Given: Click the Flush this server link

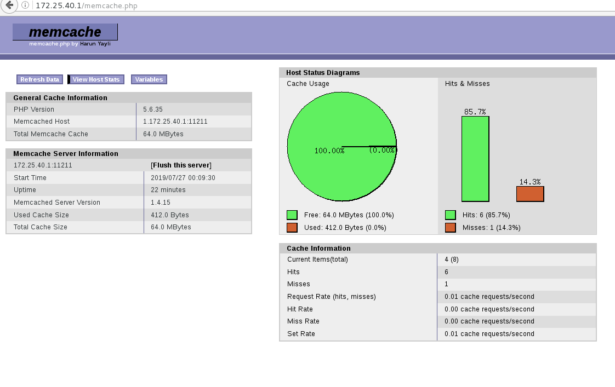Looking at the screenshot, I should pos(181,165).
